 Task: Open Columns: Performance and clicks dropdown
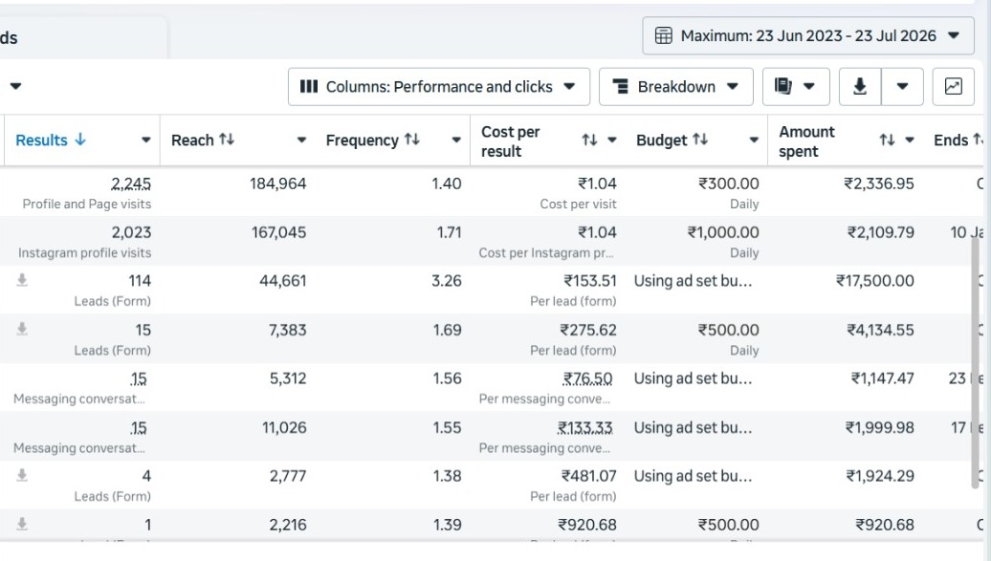(439, 87)
